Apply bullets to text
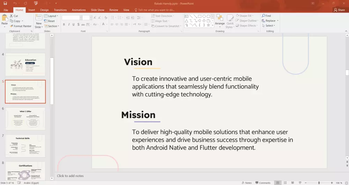This screenshot has height=185, width=349. pyautogui.click(x=113, y=17)
